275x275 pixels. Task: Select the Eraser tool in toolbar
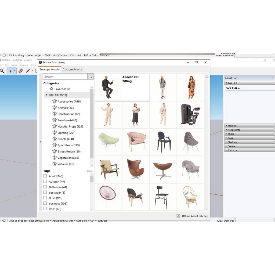pos(21,71)
